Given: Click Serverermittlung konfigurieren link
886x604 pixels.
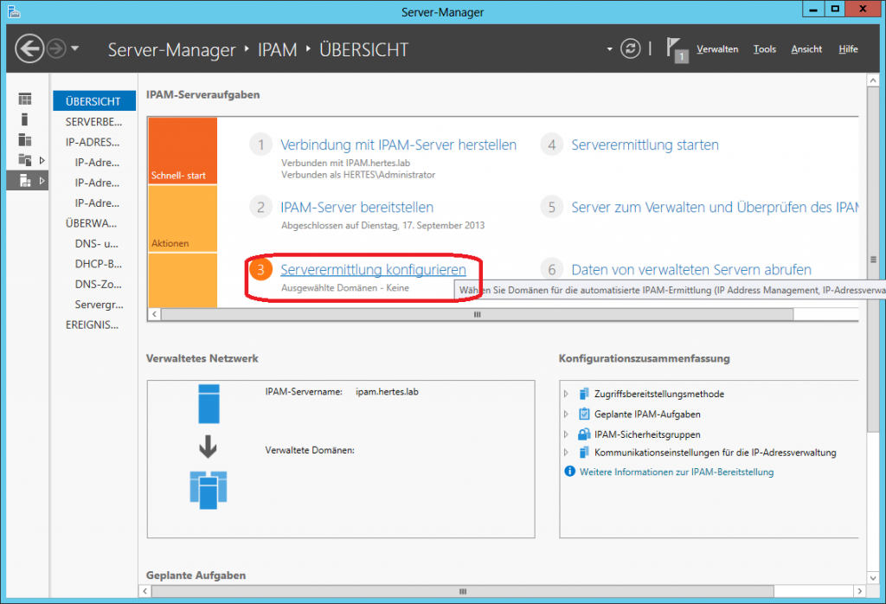Looking at the screenshot, I should 373,270.
